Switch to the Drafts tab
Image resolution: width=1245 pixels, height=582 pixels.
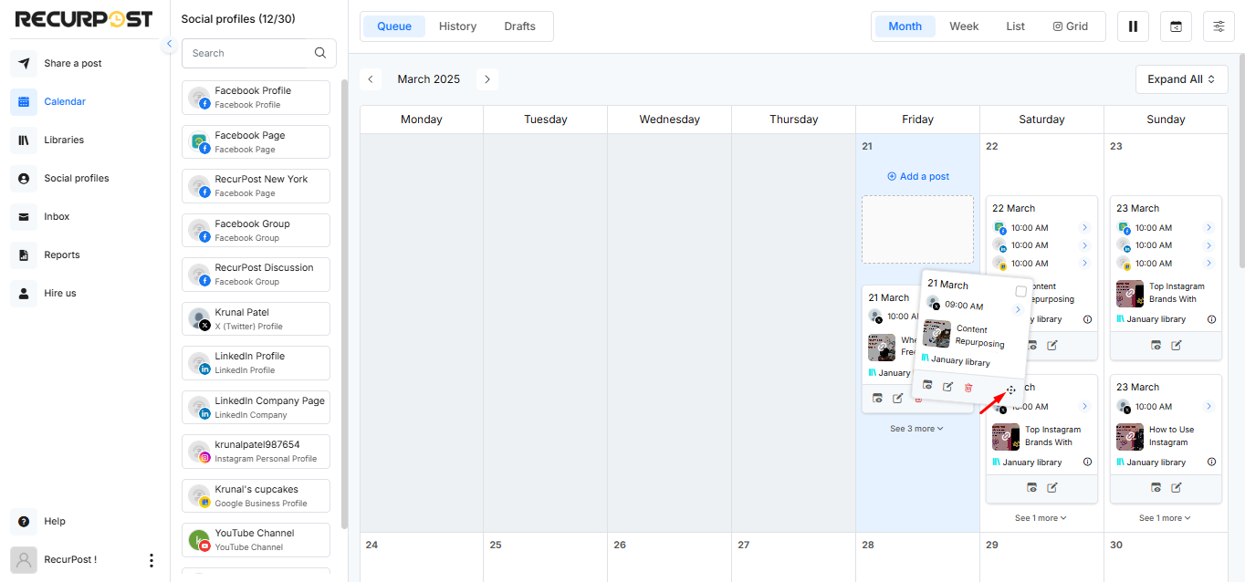click(x=520, y=26)
